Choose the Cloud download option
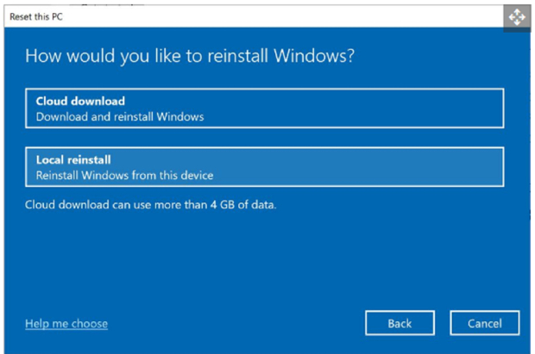This screenshot has width=535, height=354. click(x=264, y=108)
